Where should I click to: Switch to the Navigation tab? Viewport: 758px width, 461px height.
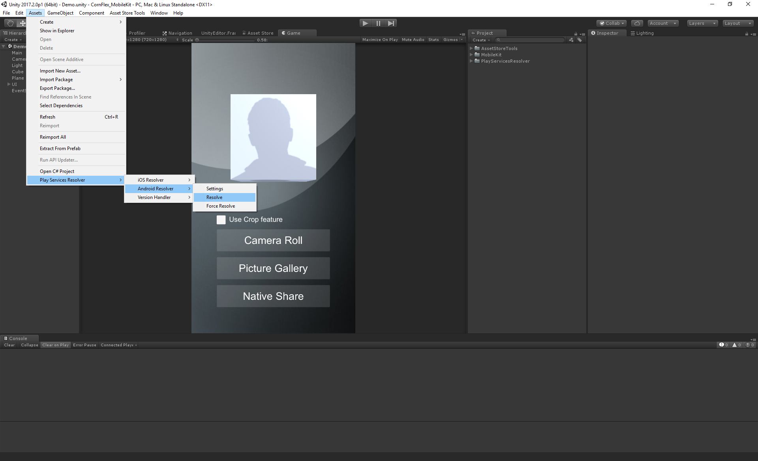177,33
